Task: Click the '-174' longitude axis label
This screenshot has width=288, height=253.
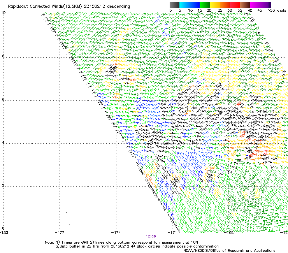Action: pos(116,233)
